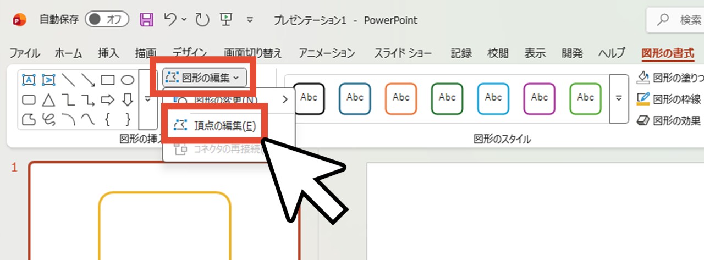
Task: Click the プレゼンテーション1 - PowerPoint title text
Action: (x=345, y=20)
